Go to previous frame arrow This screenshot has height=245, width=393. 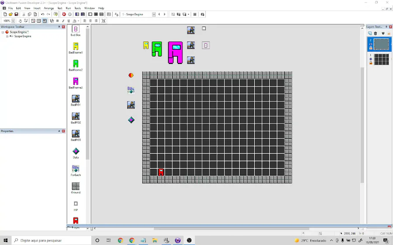pos(159,14)
